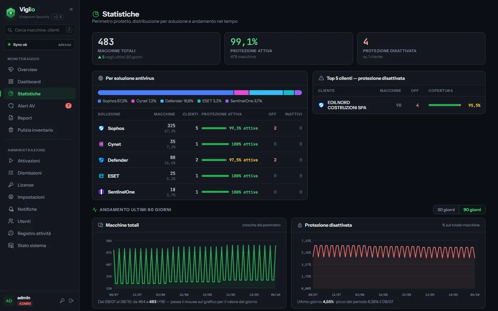
Task: Click the Licenze key icon in sidebar
Action: [11, 185]
